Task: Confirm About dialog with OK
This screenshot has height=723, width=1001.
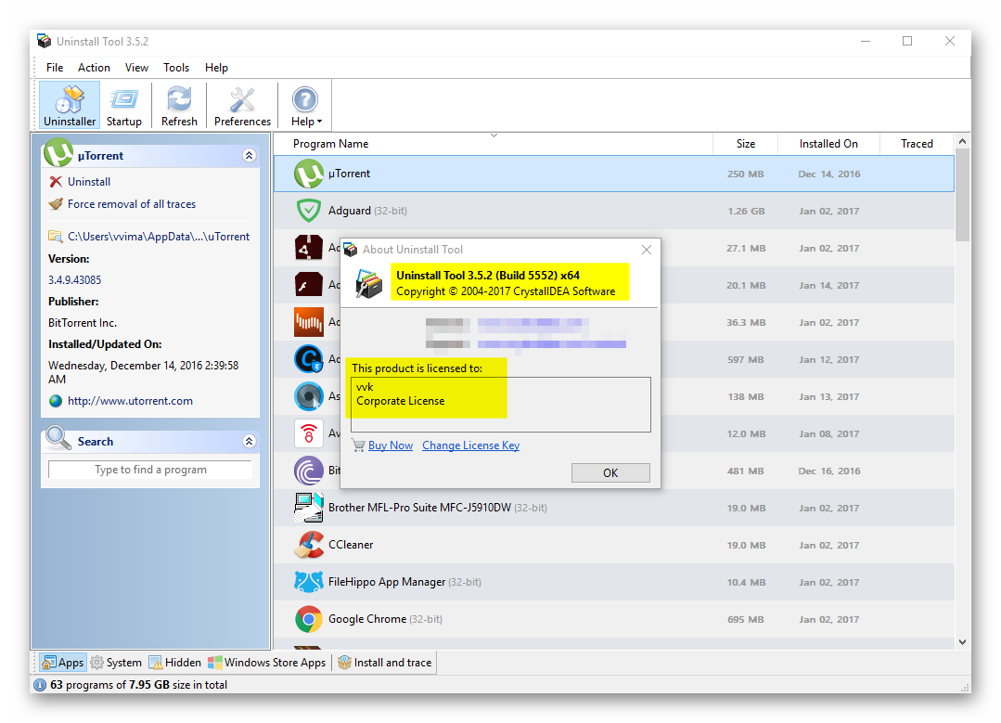Action: (x=610, y=472)
